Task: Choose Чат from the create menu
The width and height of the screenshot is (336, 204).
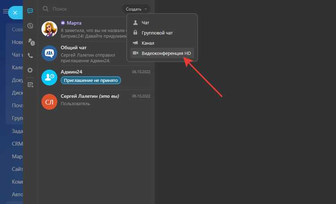Action: pyautogui.click(x=162, y=23)
